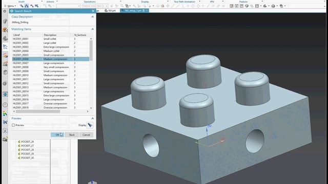The height and width of the screenshot is (184, 328).
Task: Click the Display tool icon in Preview section
Action: [x=90, y=125]
